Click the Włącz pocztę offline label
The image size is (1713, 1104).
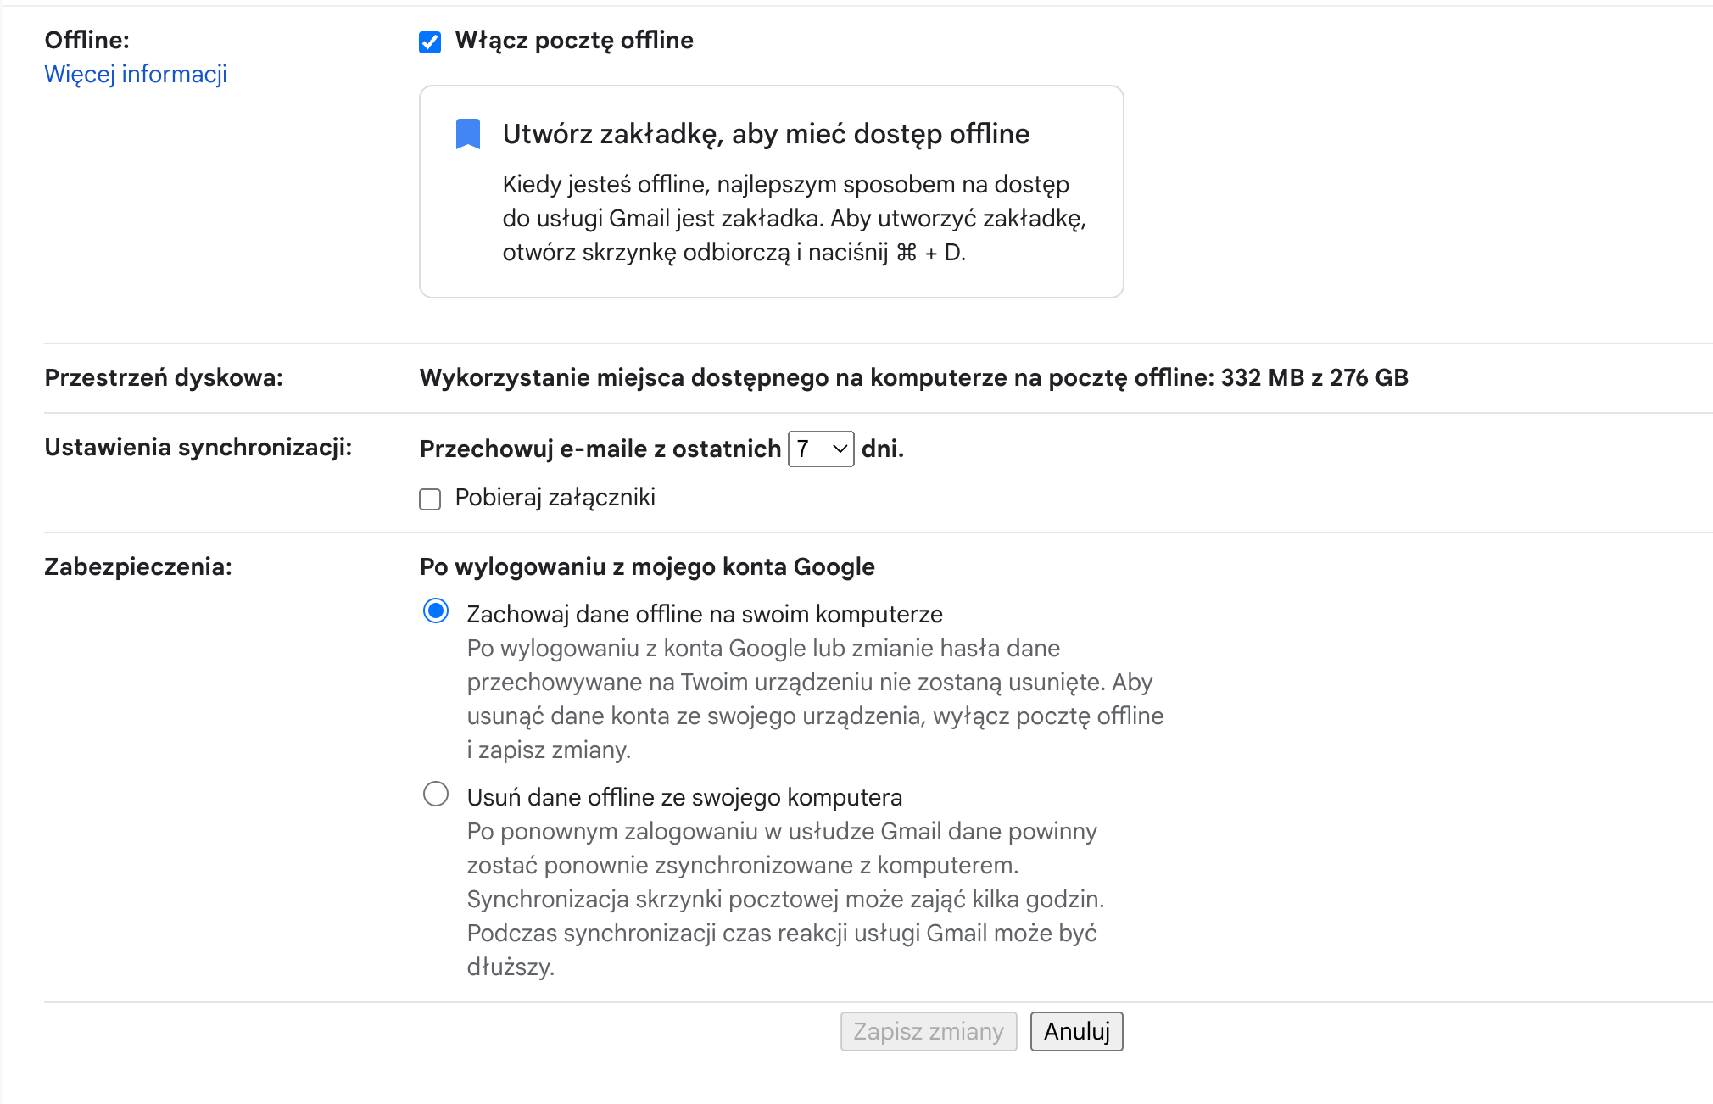[x=574, y=41]
